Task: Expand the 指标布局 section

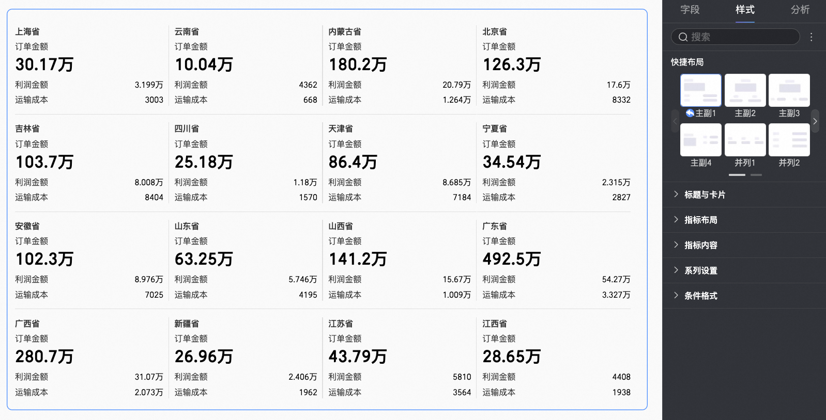Action: coord(700,220)
